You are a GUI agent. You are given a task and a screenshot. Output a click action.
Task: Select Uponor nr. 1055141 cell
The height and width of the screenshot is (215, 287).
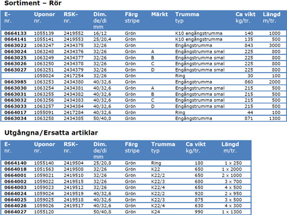point(44,39)
